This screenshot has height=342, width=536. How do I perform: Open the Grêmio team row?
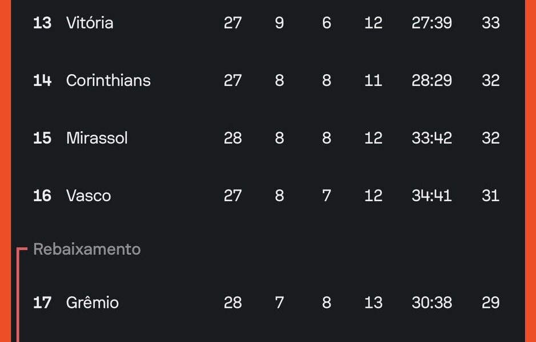tap(268, 303)
